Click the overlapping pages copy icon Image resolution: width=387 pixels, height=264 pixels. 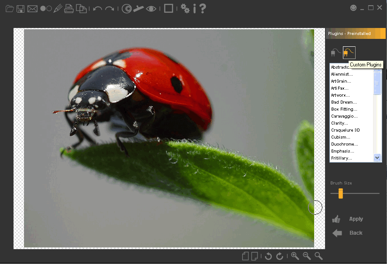(81, 9)
